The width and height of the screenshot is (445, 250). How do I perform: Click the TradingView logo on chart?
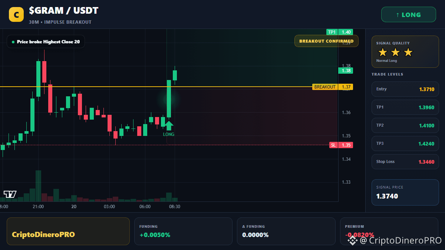[x=10, y=194]
